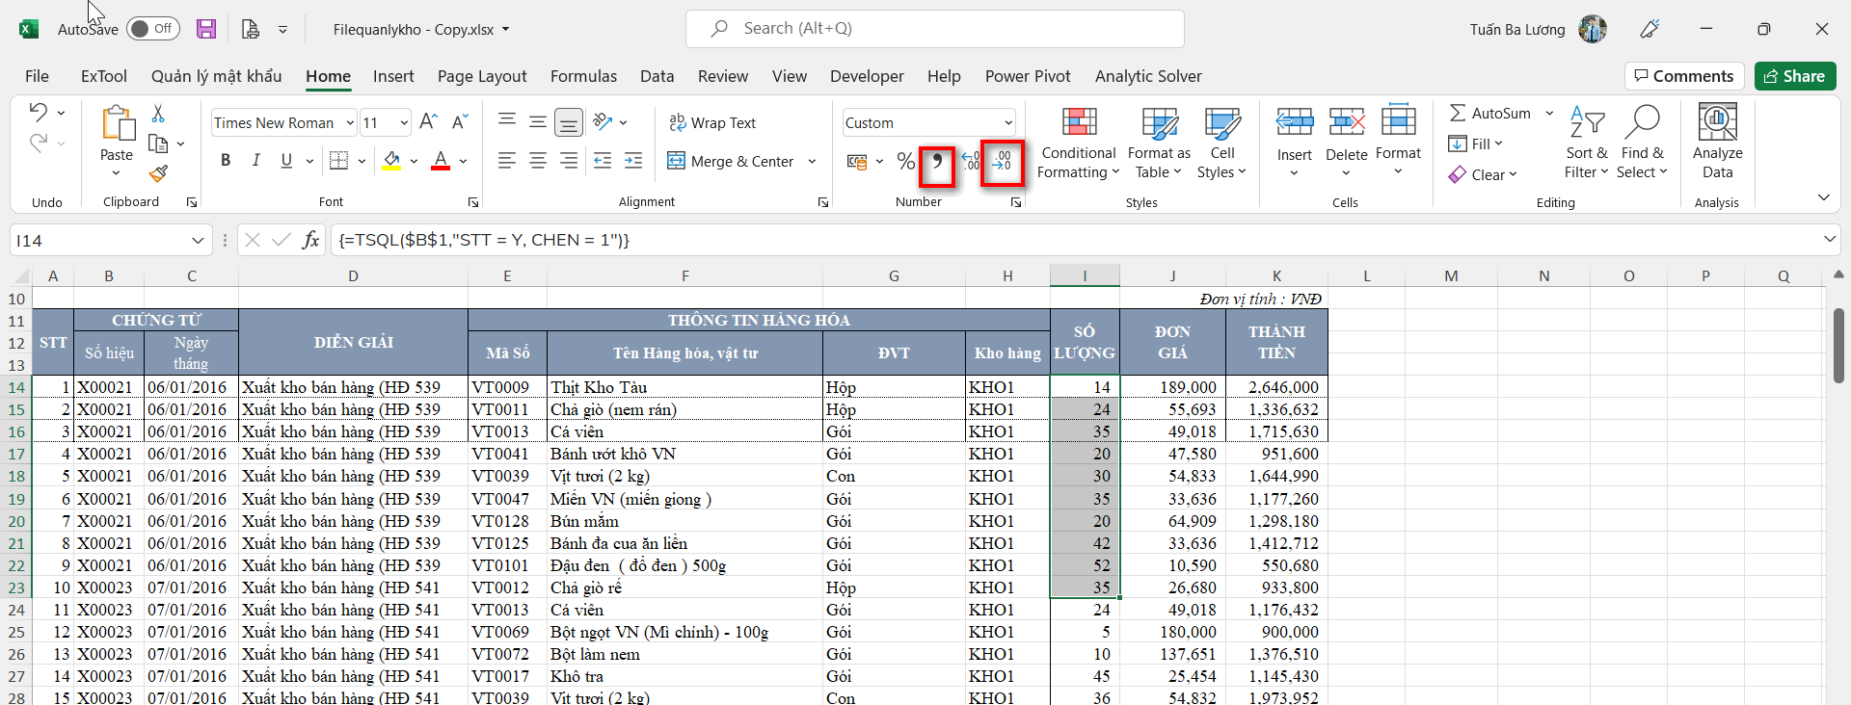This screenshot has width=1851, height=705.
Task: Click Decrease Decimal icon
Action: click(x=1003, y=161)
